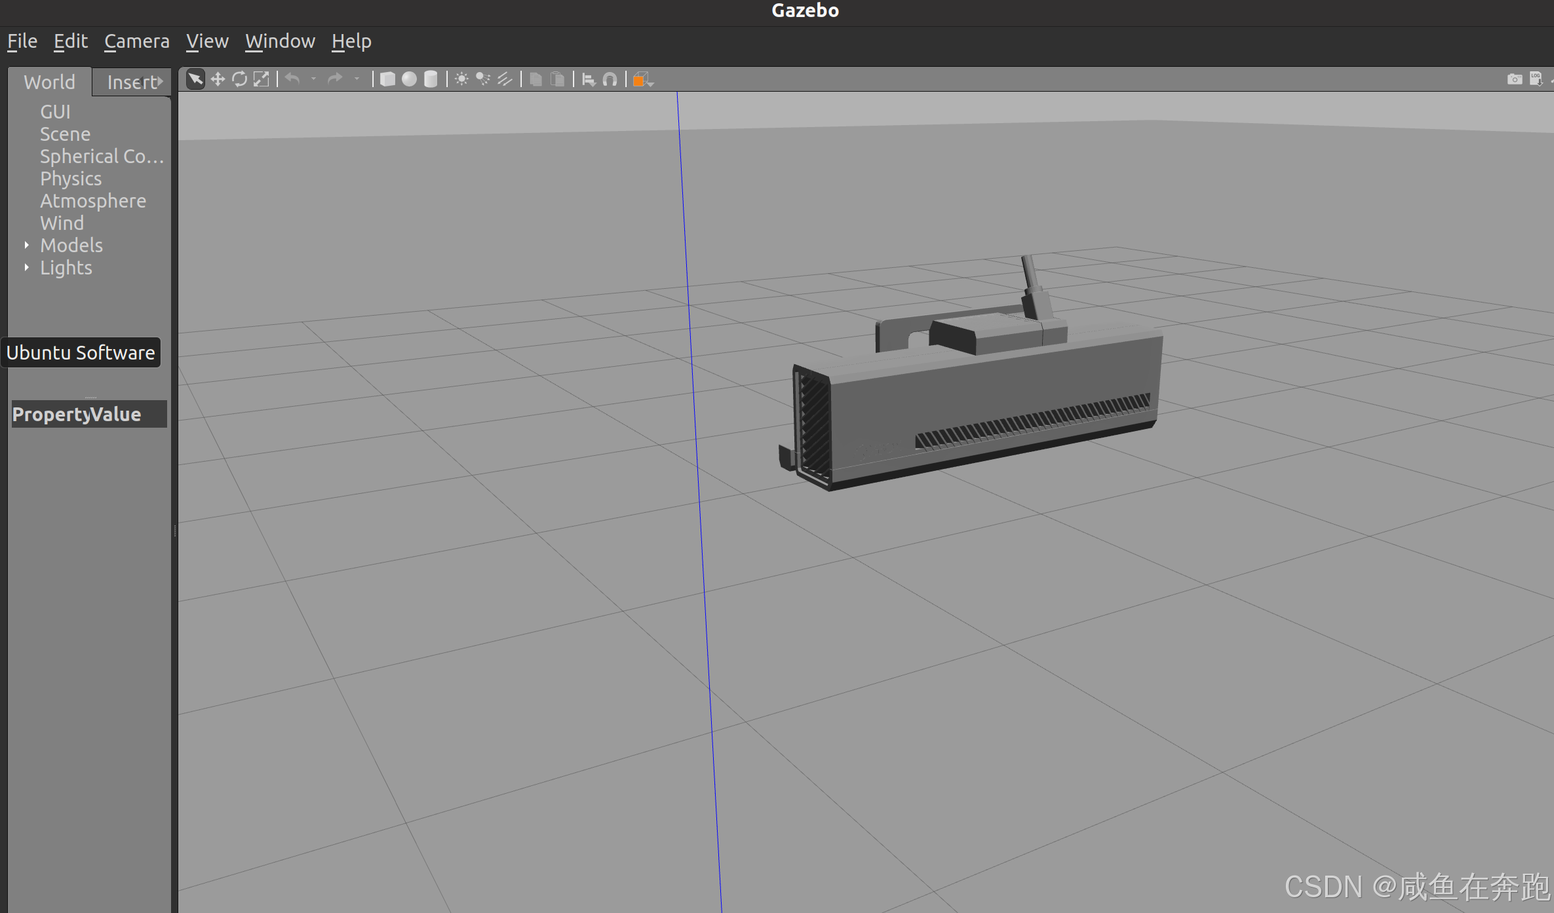Toggle the snap magnet tool

coord(610,79)
